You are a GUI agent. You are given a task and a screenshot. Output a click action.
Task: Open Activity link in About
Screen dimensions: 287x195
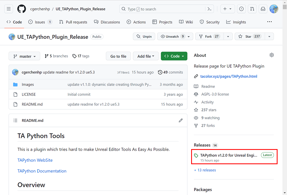pos(207,102)
